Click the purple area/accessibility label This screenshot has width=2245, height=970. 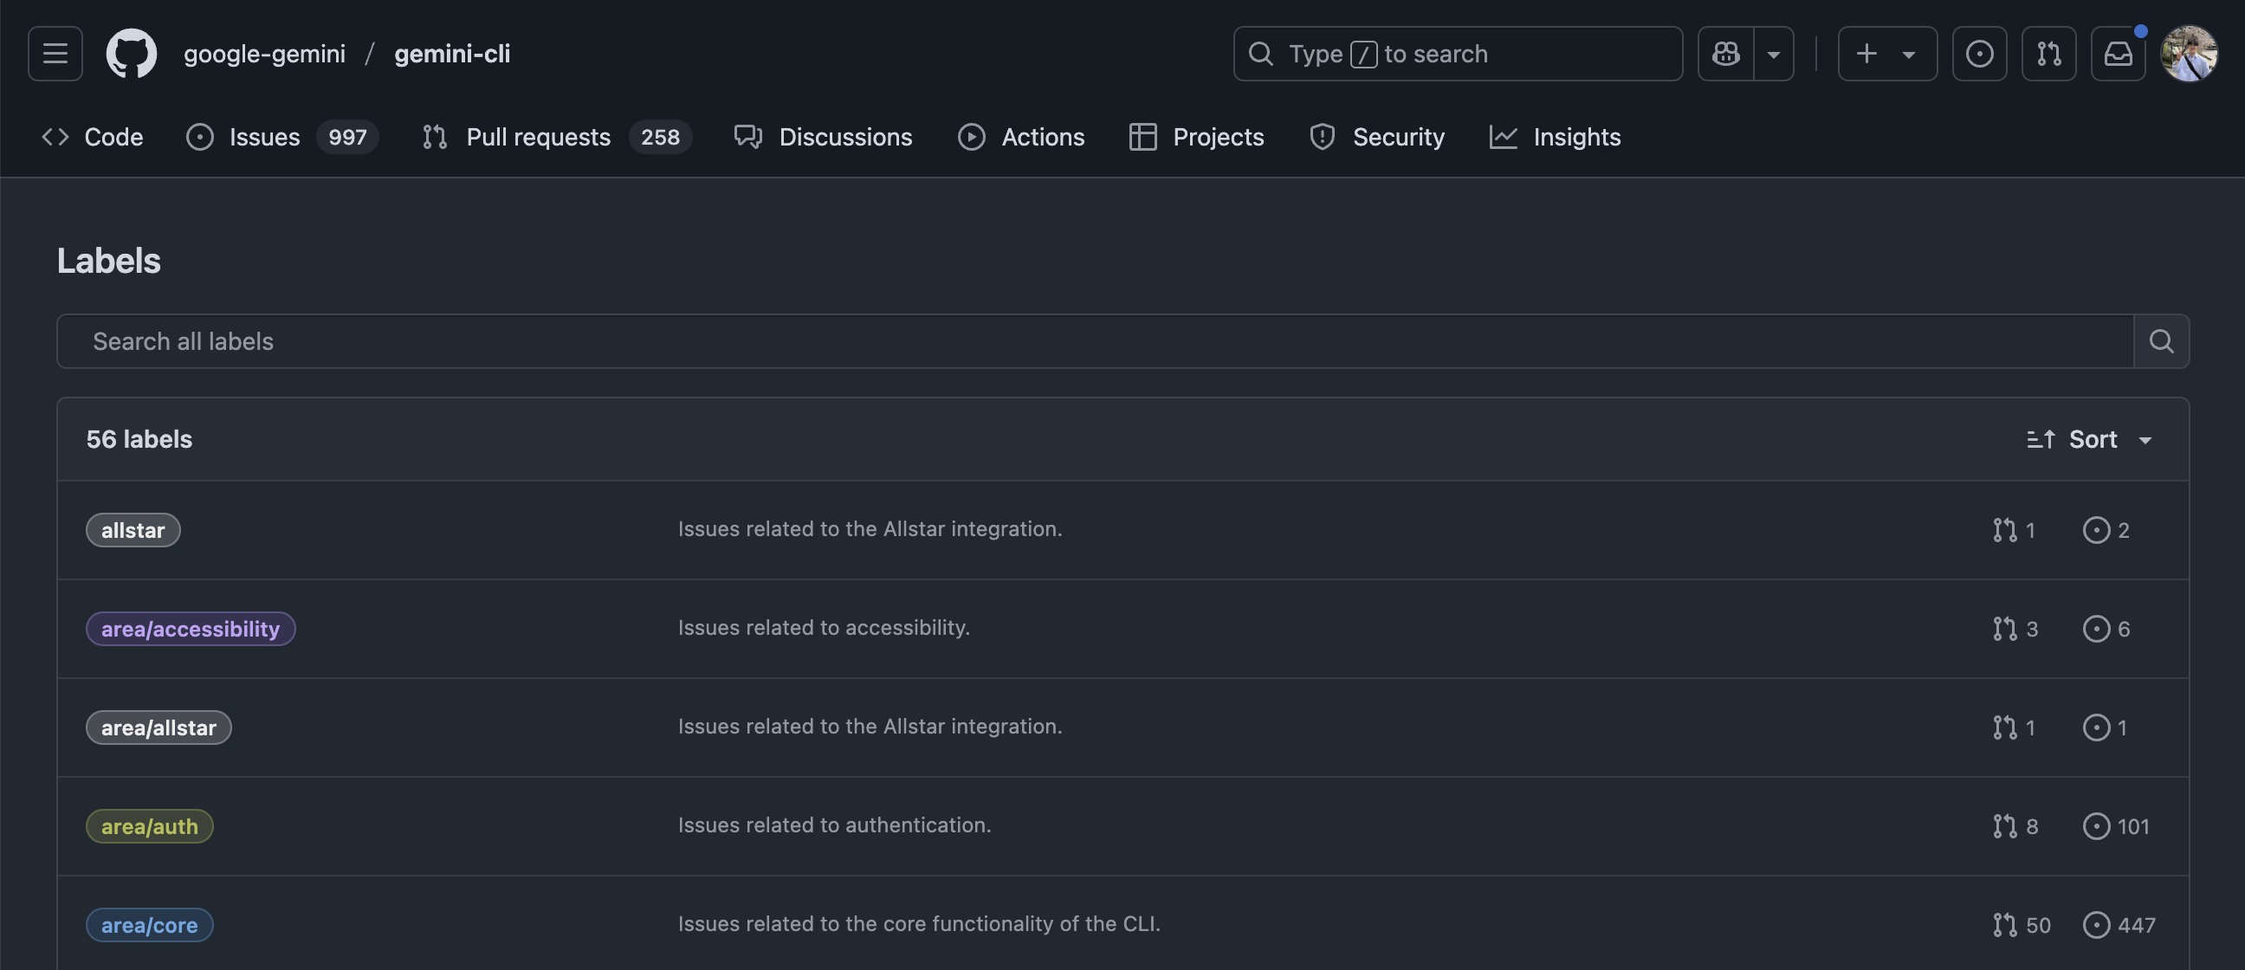[190, 630]
